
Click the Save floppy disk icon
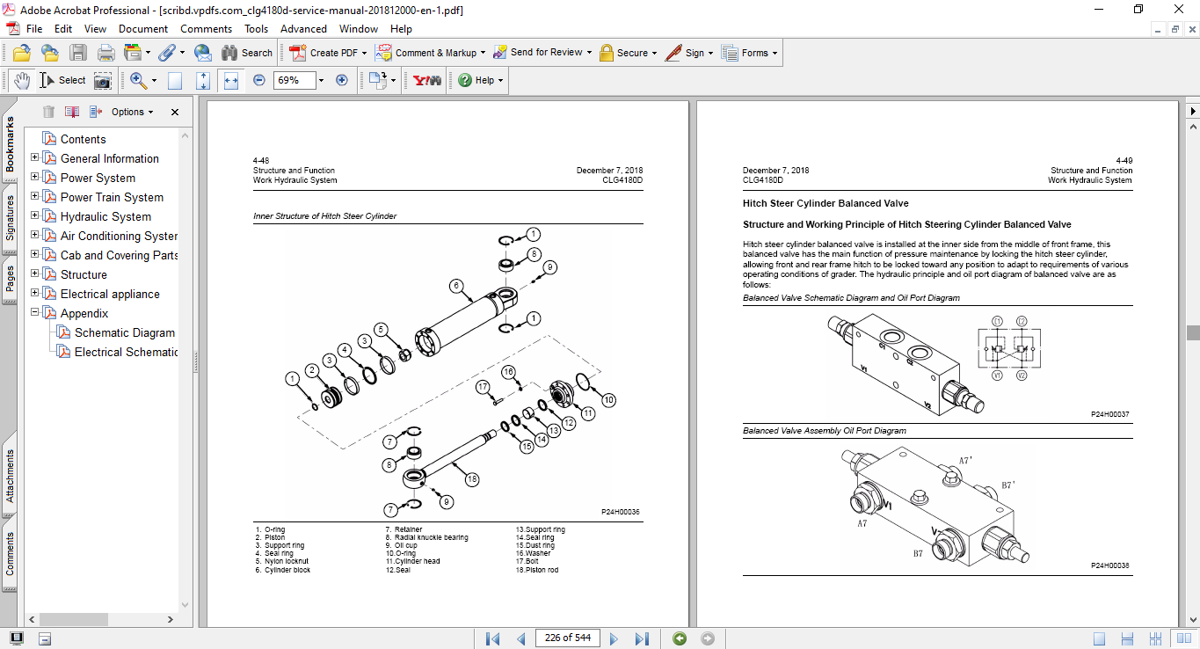point(78,53)
